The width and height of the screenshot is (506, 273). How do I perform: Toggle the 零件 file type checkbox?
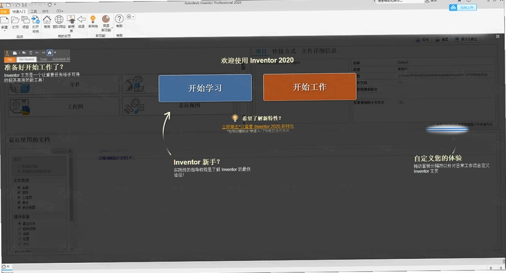(x=19, y=202)
